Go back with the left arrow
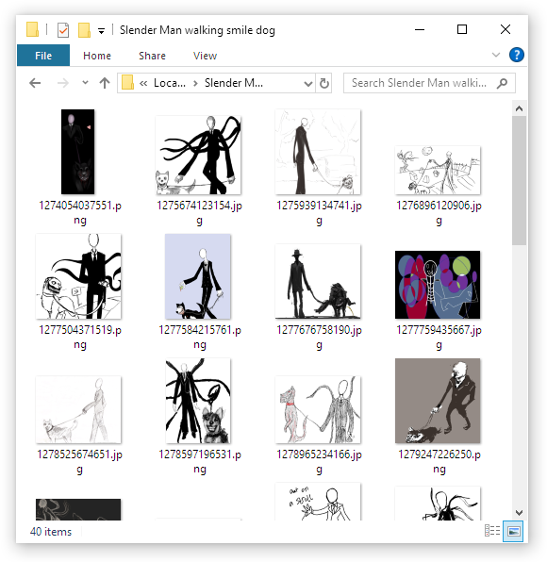Image resolution: width=547 pixels, height=562 pixels. click(x=35, y=83)
